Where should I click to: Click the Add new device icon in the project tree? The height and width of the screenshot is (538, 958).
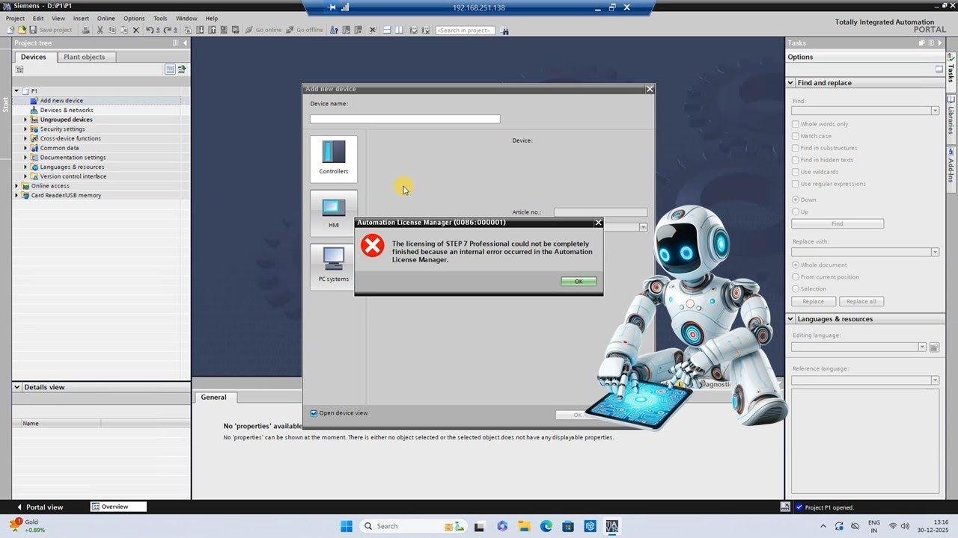34,100
